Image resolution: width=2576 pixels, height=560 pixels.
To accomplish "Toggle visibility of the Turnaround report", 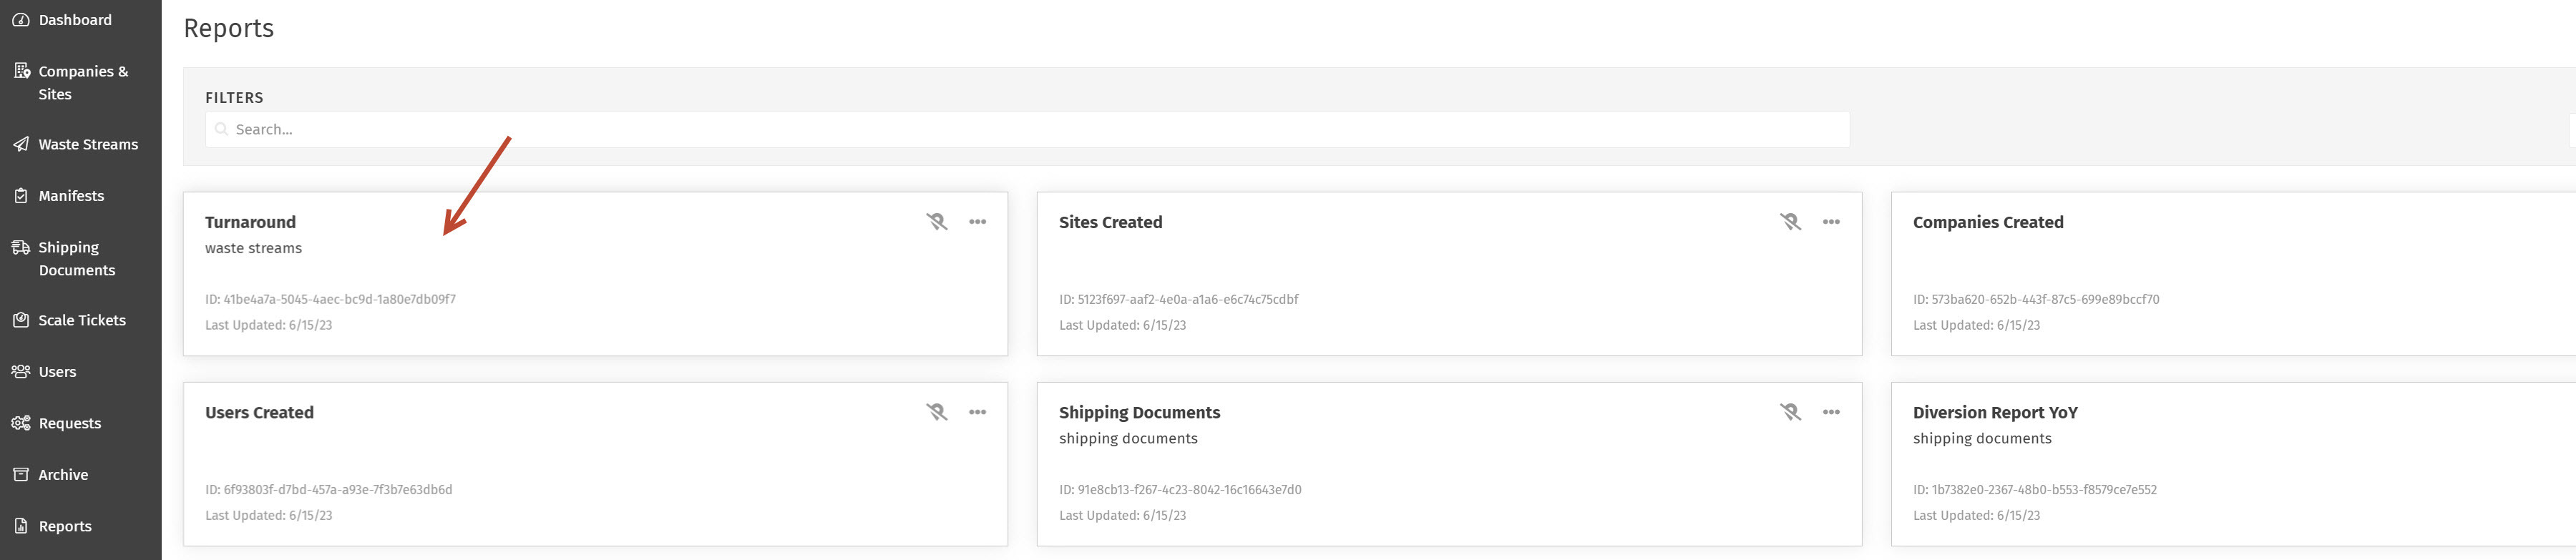I will click(x=936, y=222).
